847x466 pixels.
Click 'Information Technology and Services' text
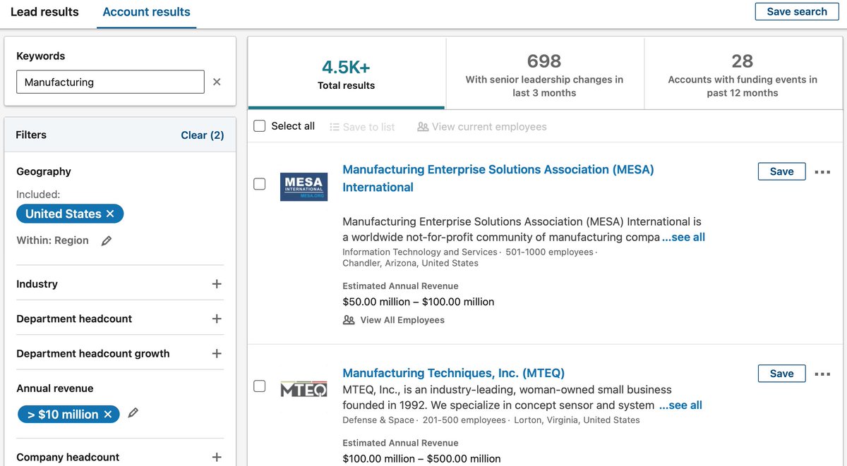[420, 252]
